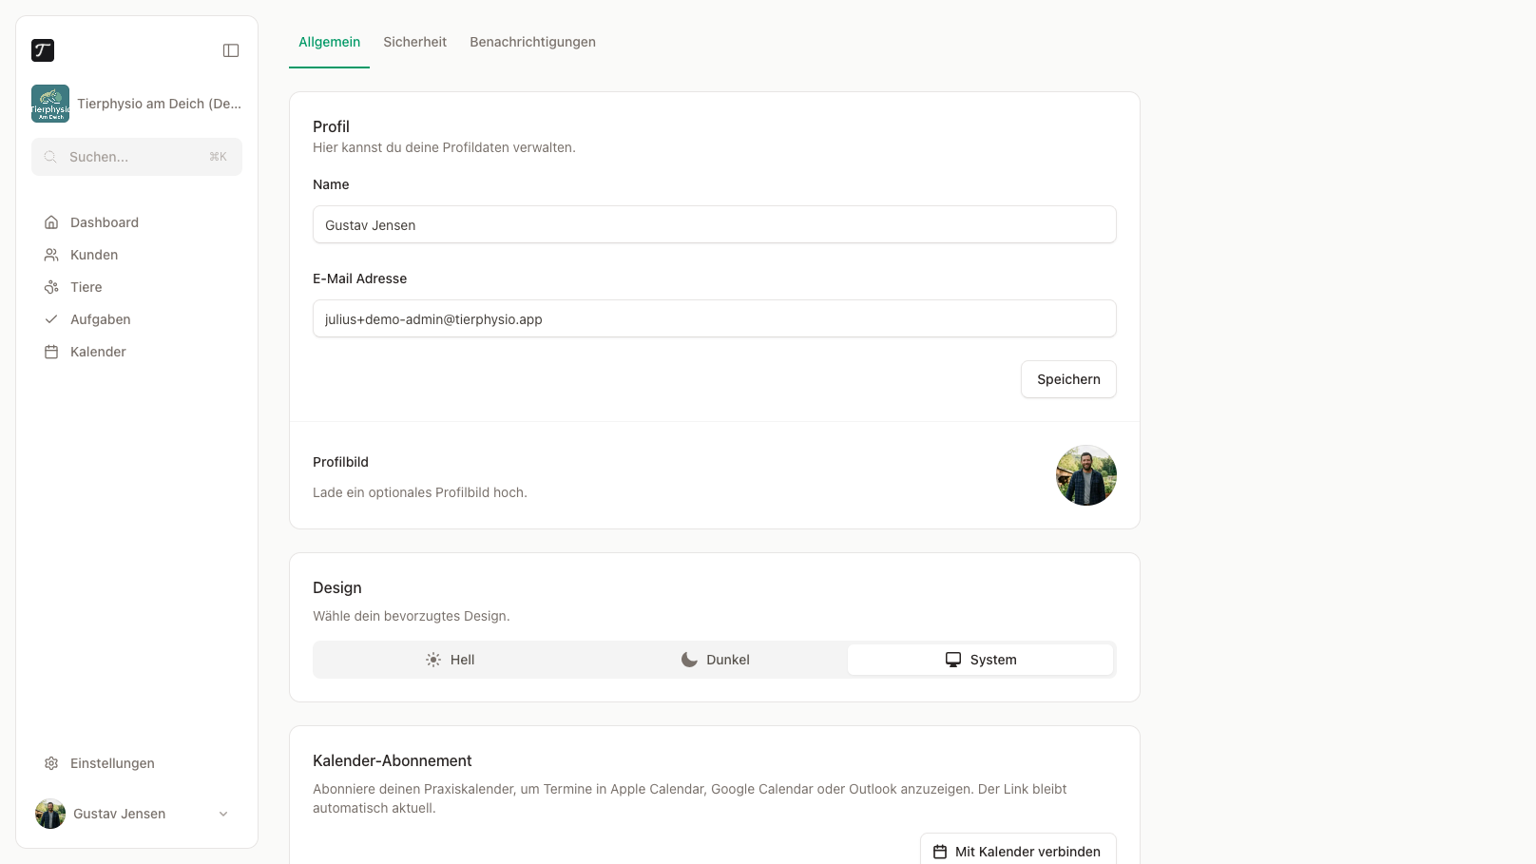Click the Dashboard home icon

pos(51,222)
